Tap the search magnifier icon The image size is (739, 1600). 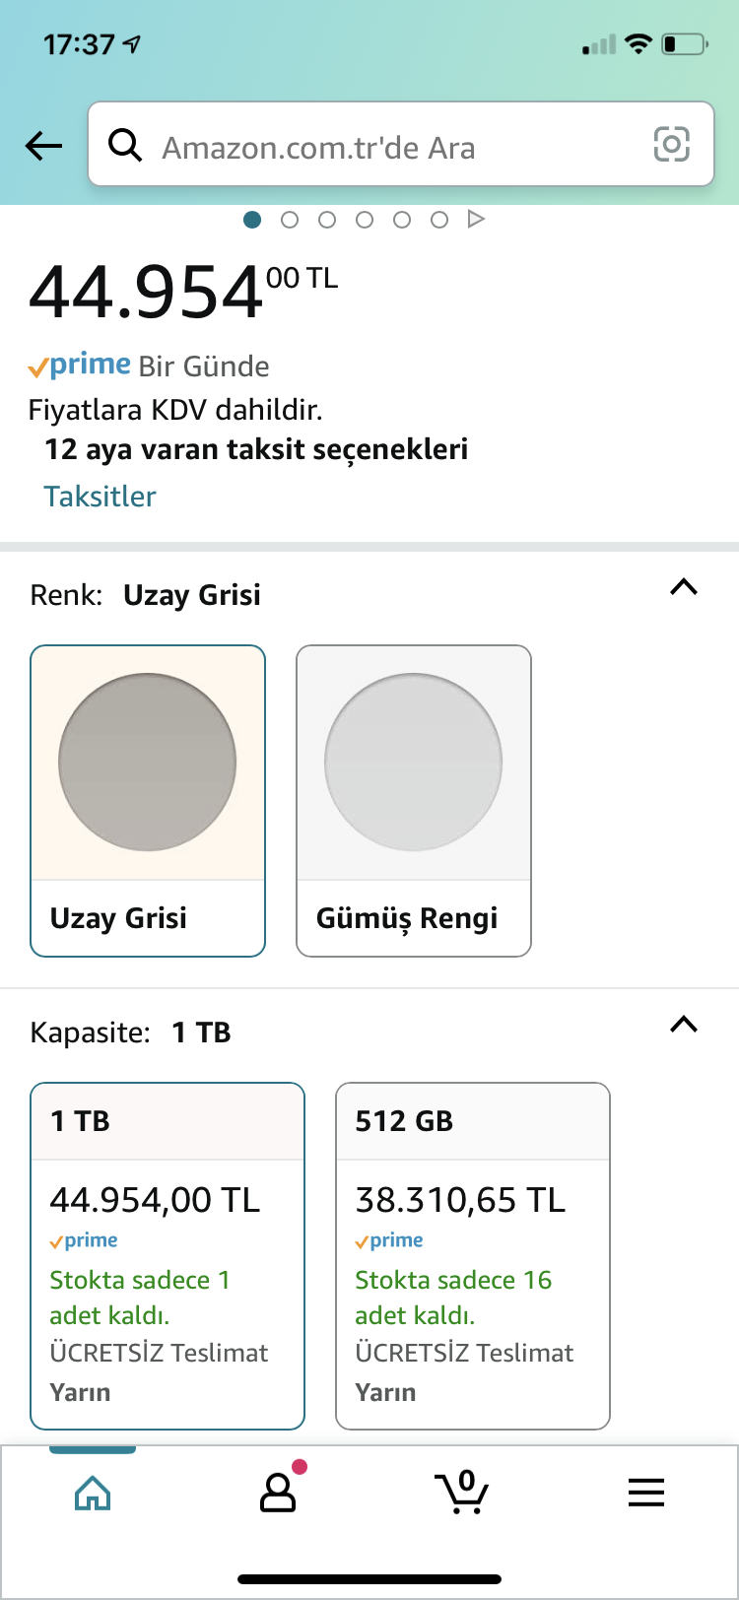(x=125, y=146)
